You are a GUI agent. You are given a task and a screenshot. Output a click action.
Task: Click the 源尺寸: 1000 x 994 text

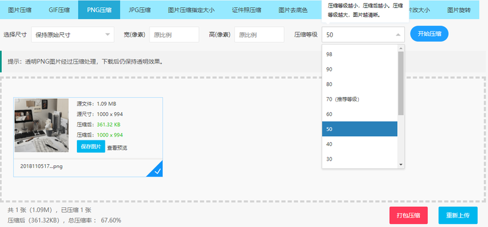[100, 114]
